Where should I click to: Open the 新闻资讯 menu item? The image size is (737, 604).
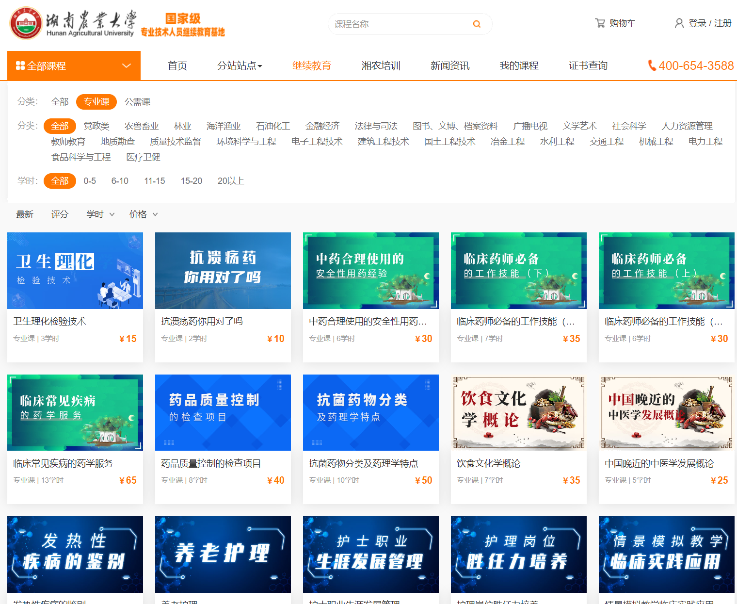(x=449, y=65)
